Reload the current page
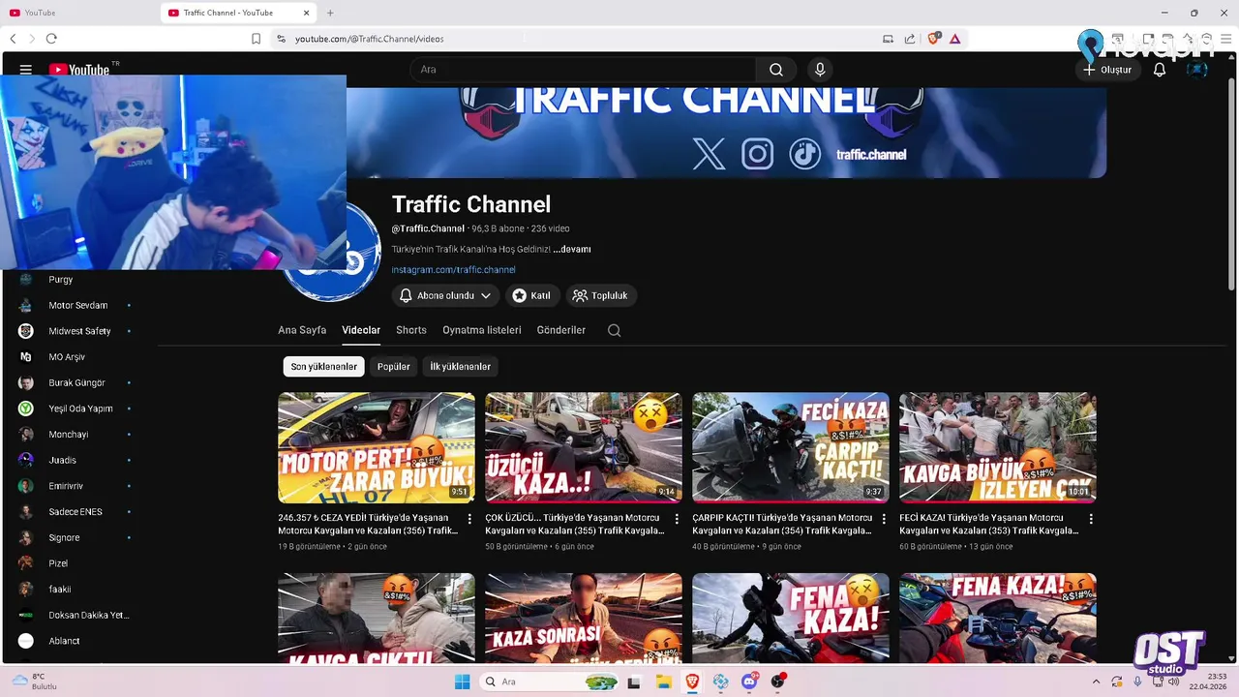Viewport: 1239px width, 697px height. 51,39
